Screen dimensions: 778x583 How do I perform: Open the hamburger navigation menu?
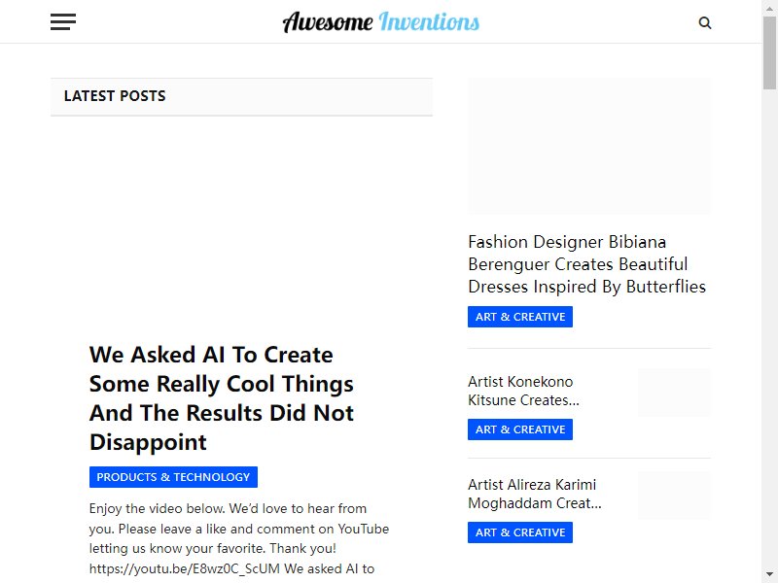[x=63, y=21]
